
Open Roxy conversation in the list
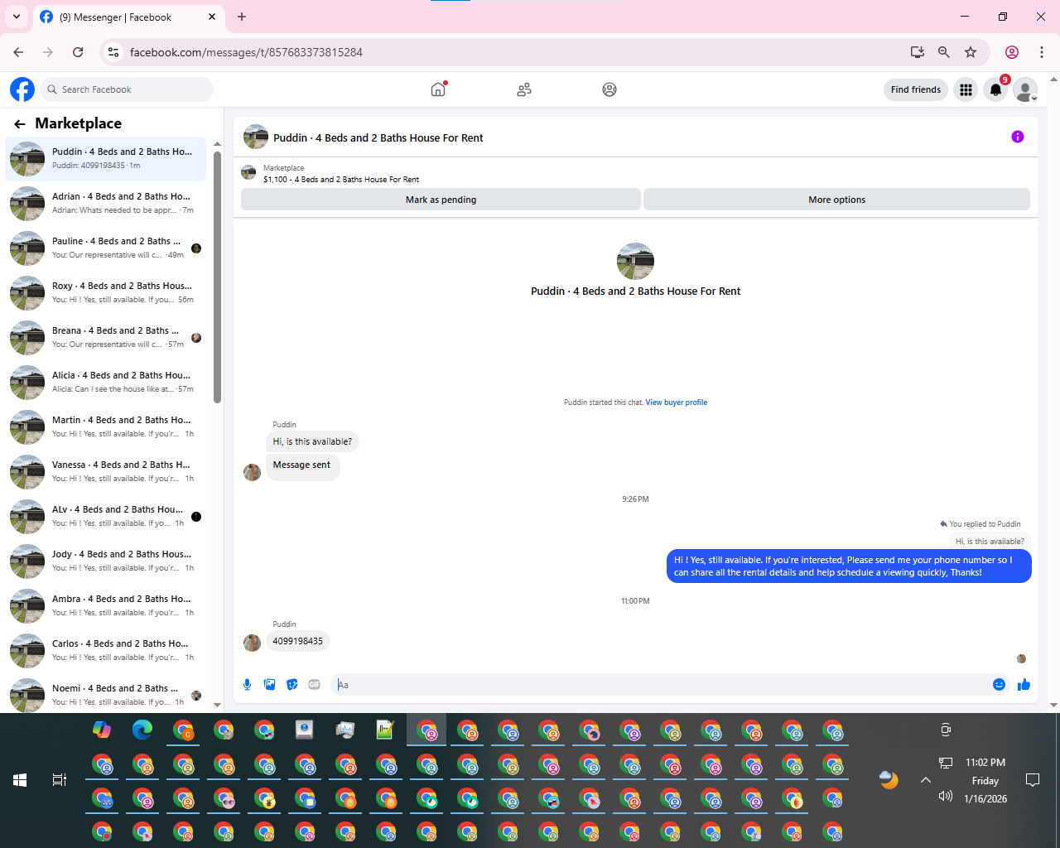106,293
